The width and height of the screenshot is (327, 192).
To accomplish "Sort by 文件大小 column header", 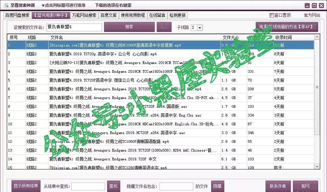I will (234, 37).
